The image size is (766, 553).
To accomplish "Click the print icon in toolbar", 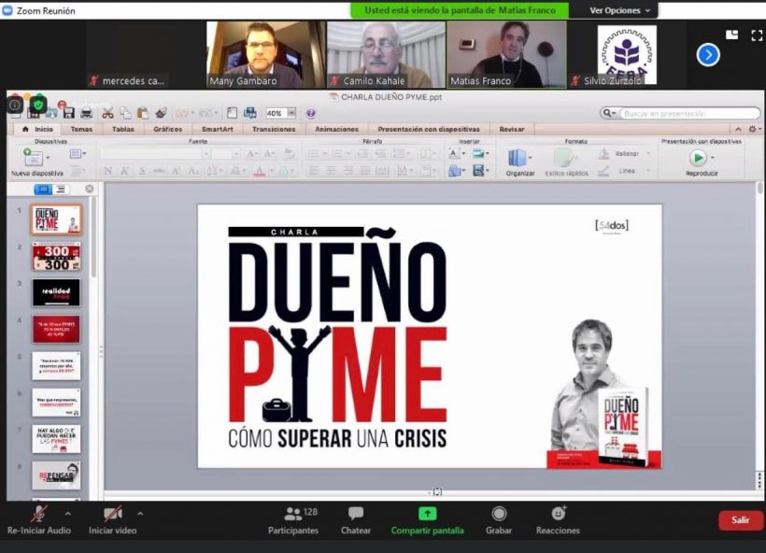I will [x=87, y=113].
